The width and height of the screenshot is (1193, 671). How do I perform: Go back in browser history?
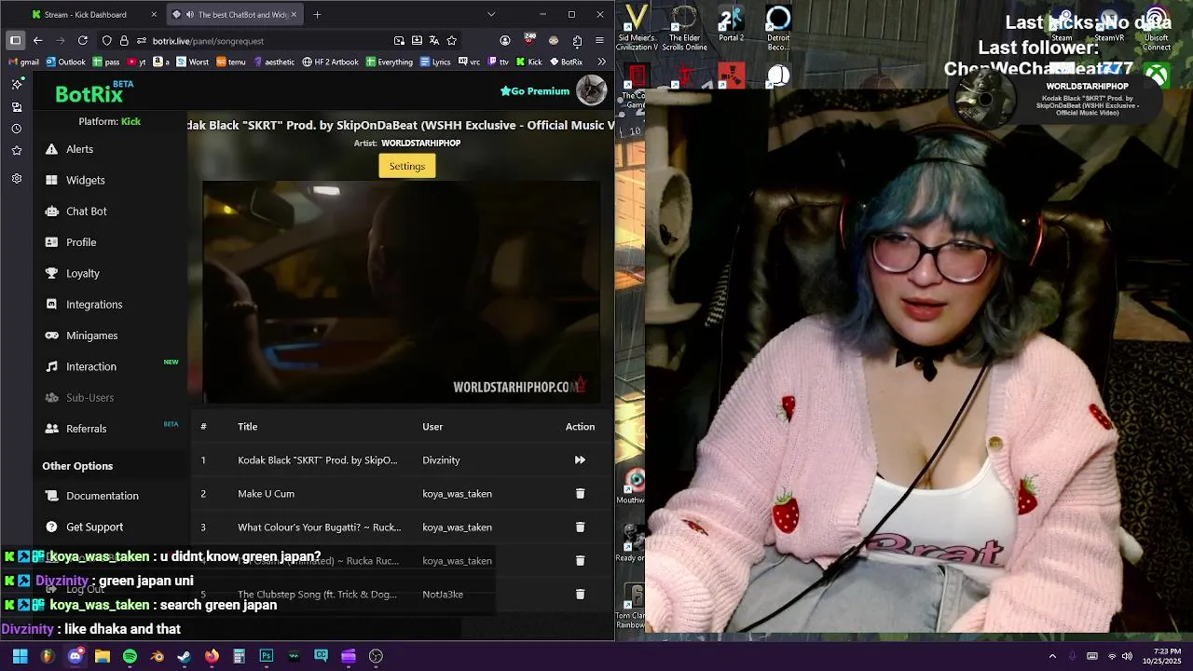[37, 40]
